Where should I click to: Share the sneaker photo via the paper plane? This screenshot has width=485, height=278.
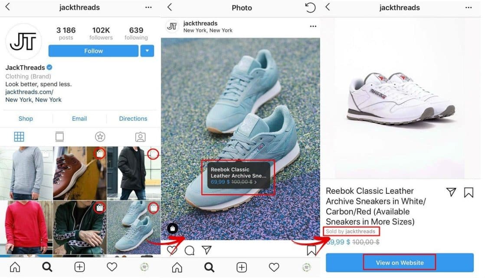point(206,249)
